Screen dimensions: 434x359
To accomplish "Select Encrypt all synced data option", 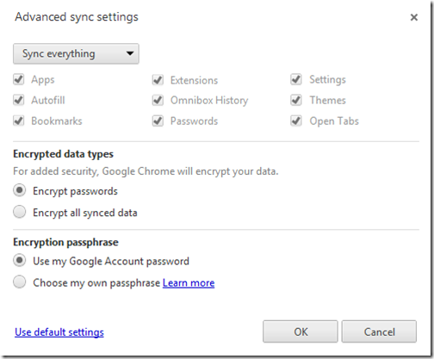I will [20, 212].
